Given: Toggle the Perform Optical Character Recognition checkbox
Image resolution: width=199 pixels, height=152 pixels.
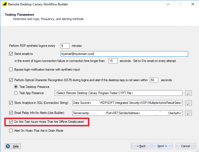Looking at the screenshot, I should [11, 80].
